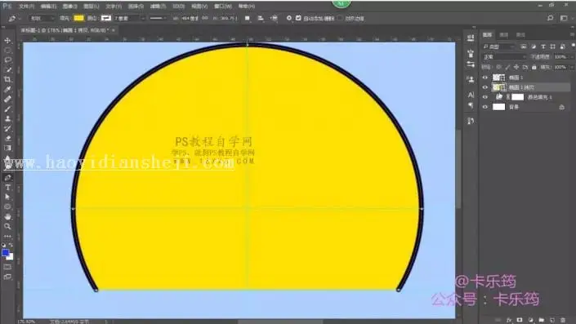Select the Move tool
Viewport: 576px width, 324px height.
[x=7, y=40]
